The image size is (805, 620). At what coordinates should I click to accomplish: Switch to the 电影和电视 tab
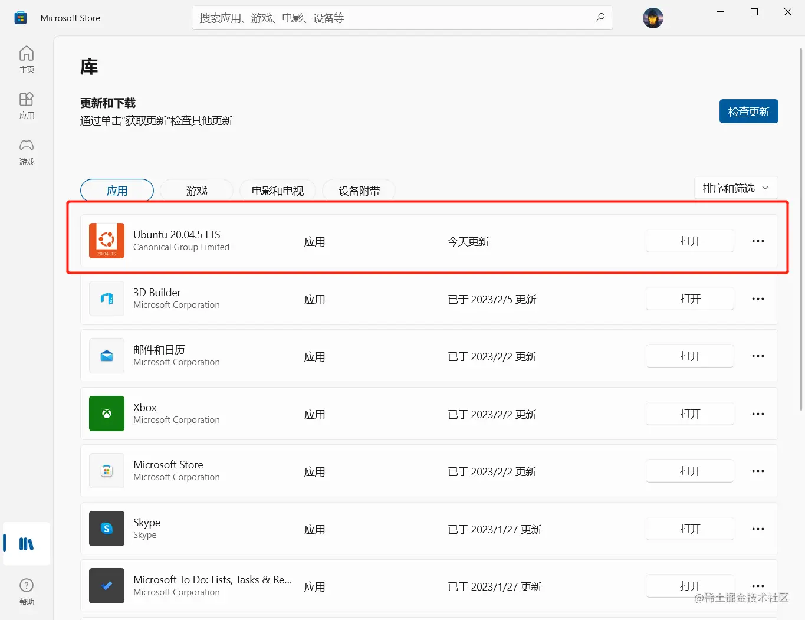point(277,191)
